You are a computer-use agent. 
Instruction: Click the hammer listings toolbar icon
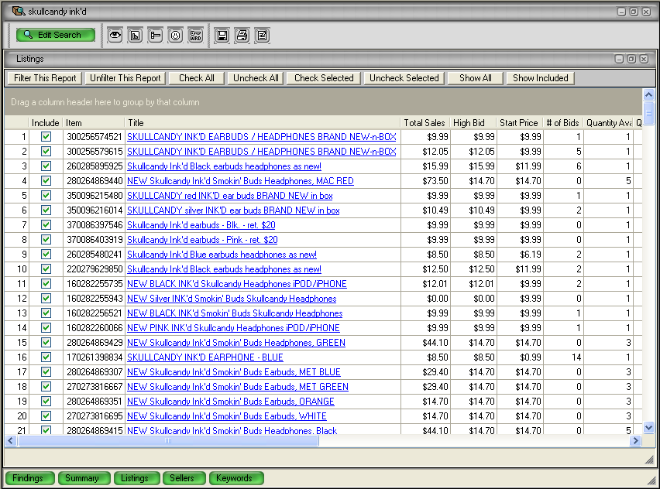(156, 36)
